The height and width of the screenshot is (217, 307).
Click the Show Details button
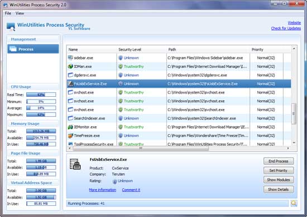tap(279, 190)
